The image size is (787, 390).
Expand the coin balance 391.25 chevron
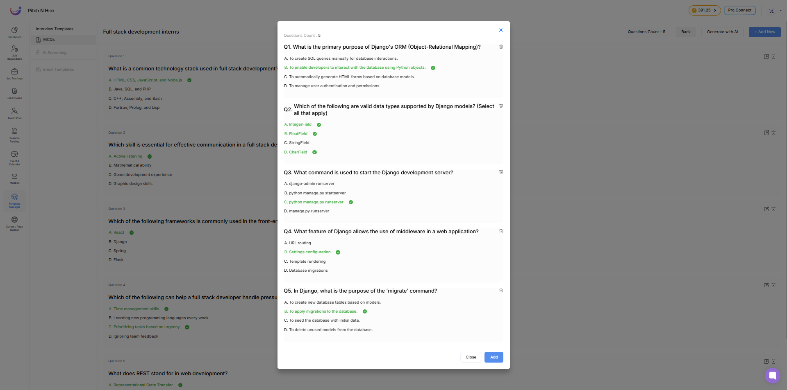(715, 10)
